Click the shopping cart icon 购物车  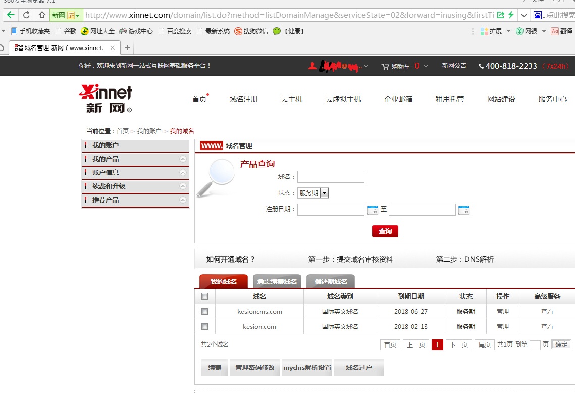click(x=385, y=66)
